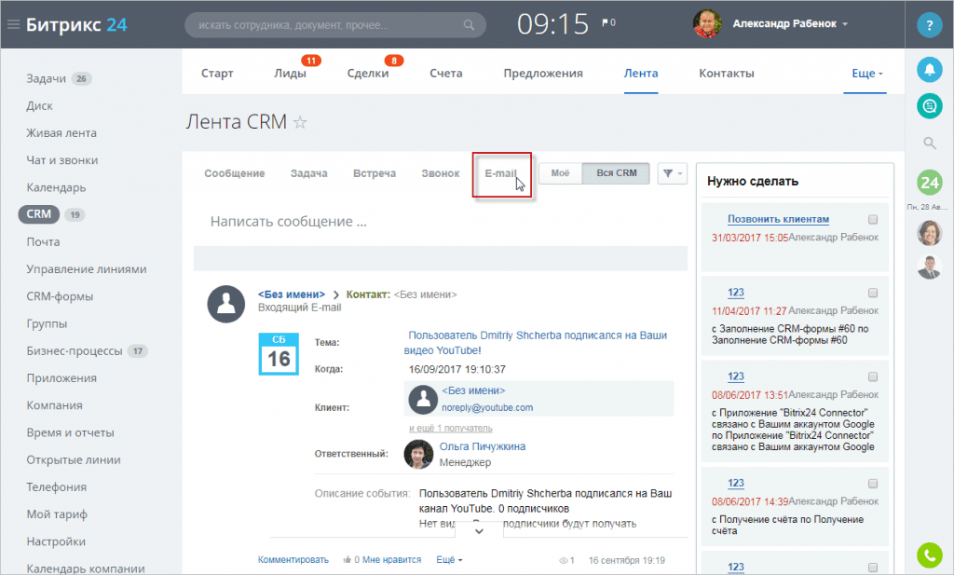Click the Ольга Пичужкина photo

418,455
